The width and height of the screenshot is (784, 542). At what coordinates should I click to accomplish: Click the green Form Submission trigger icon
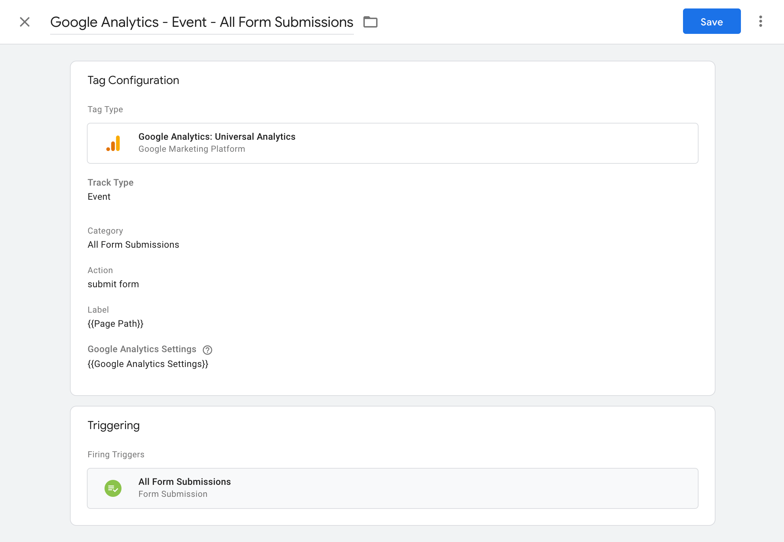(113, 488)
